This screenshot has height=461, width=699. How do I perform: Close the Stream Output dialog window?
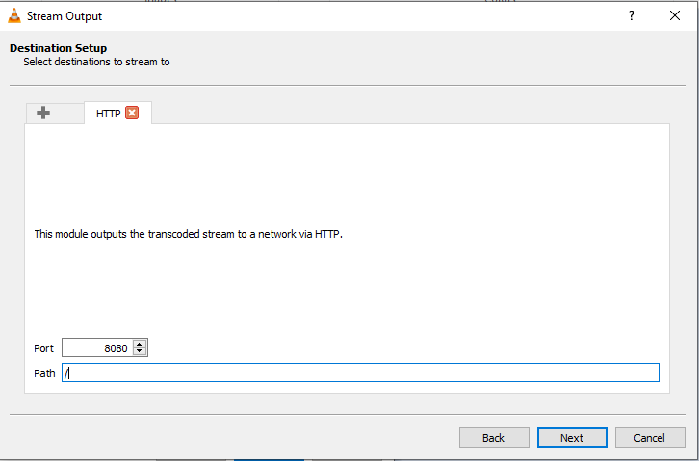point(675,15)
